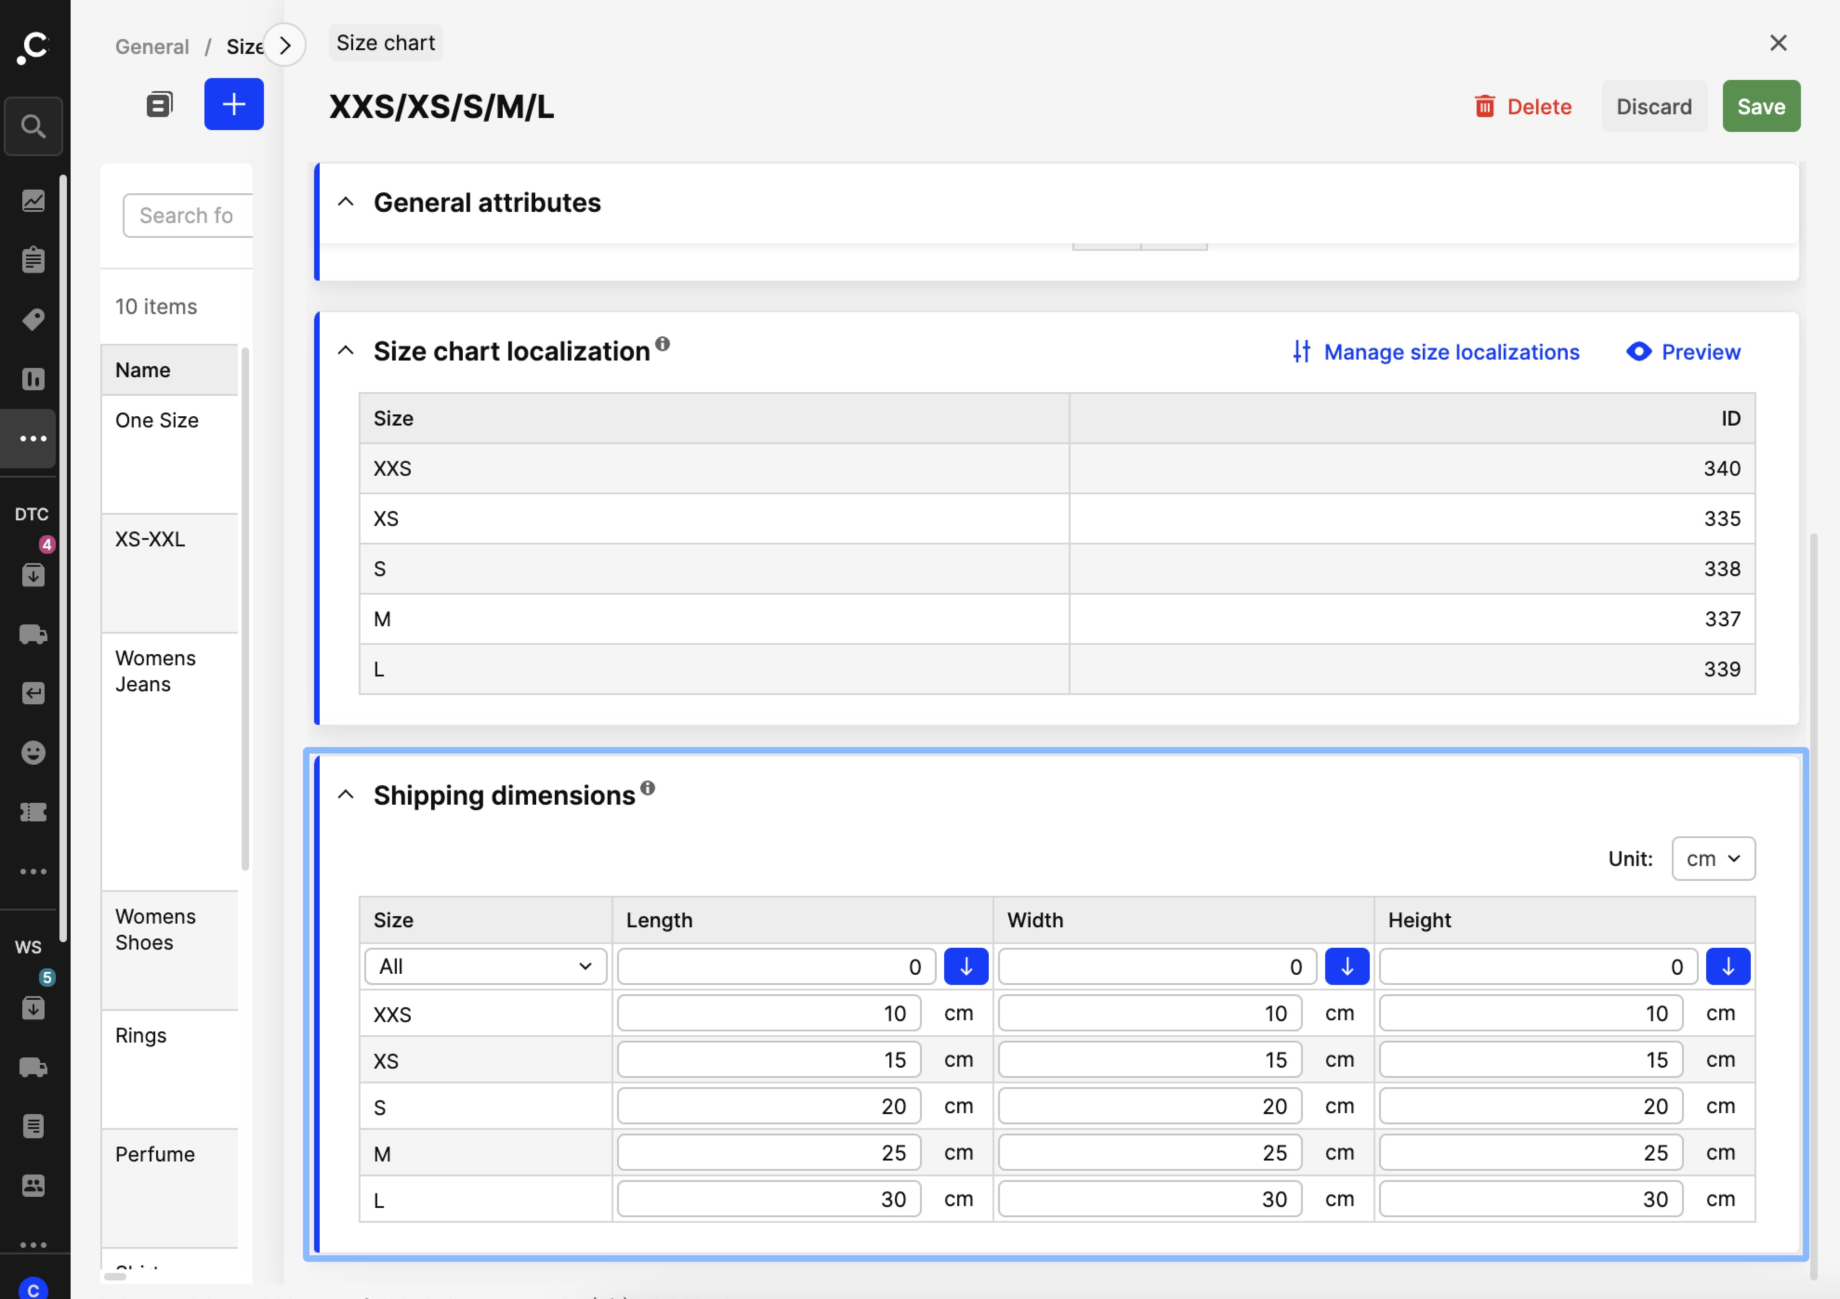Viewport: 1840px width, 1299px height.
Task: Click the S Height input with value 20
Action: point(1531,1106)
